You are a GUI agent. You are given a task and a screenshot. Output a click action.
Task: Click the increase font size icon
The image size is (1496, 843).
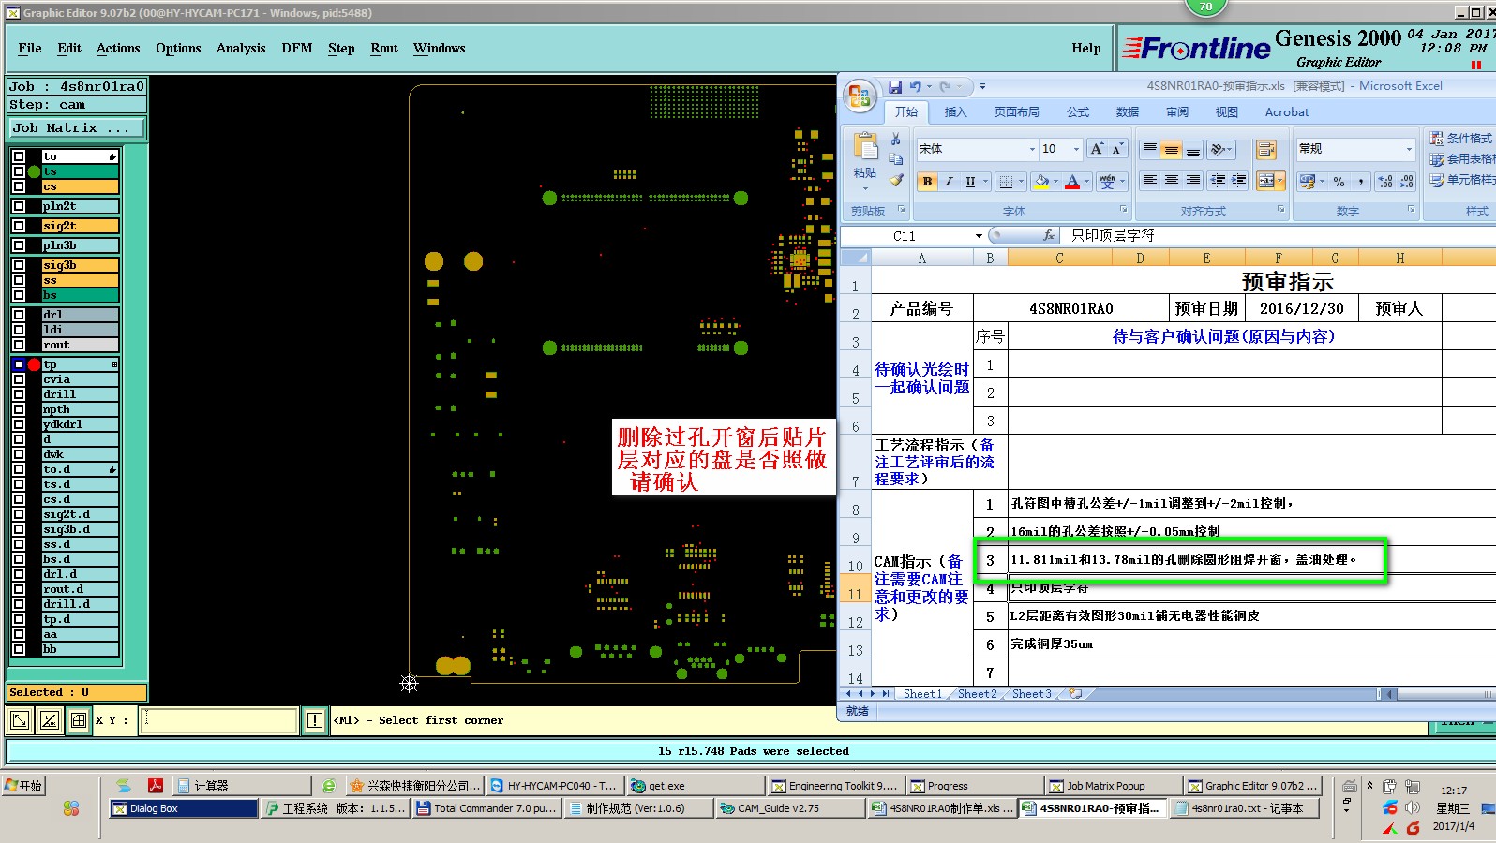(1097, 149)
